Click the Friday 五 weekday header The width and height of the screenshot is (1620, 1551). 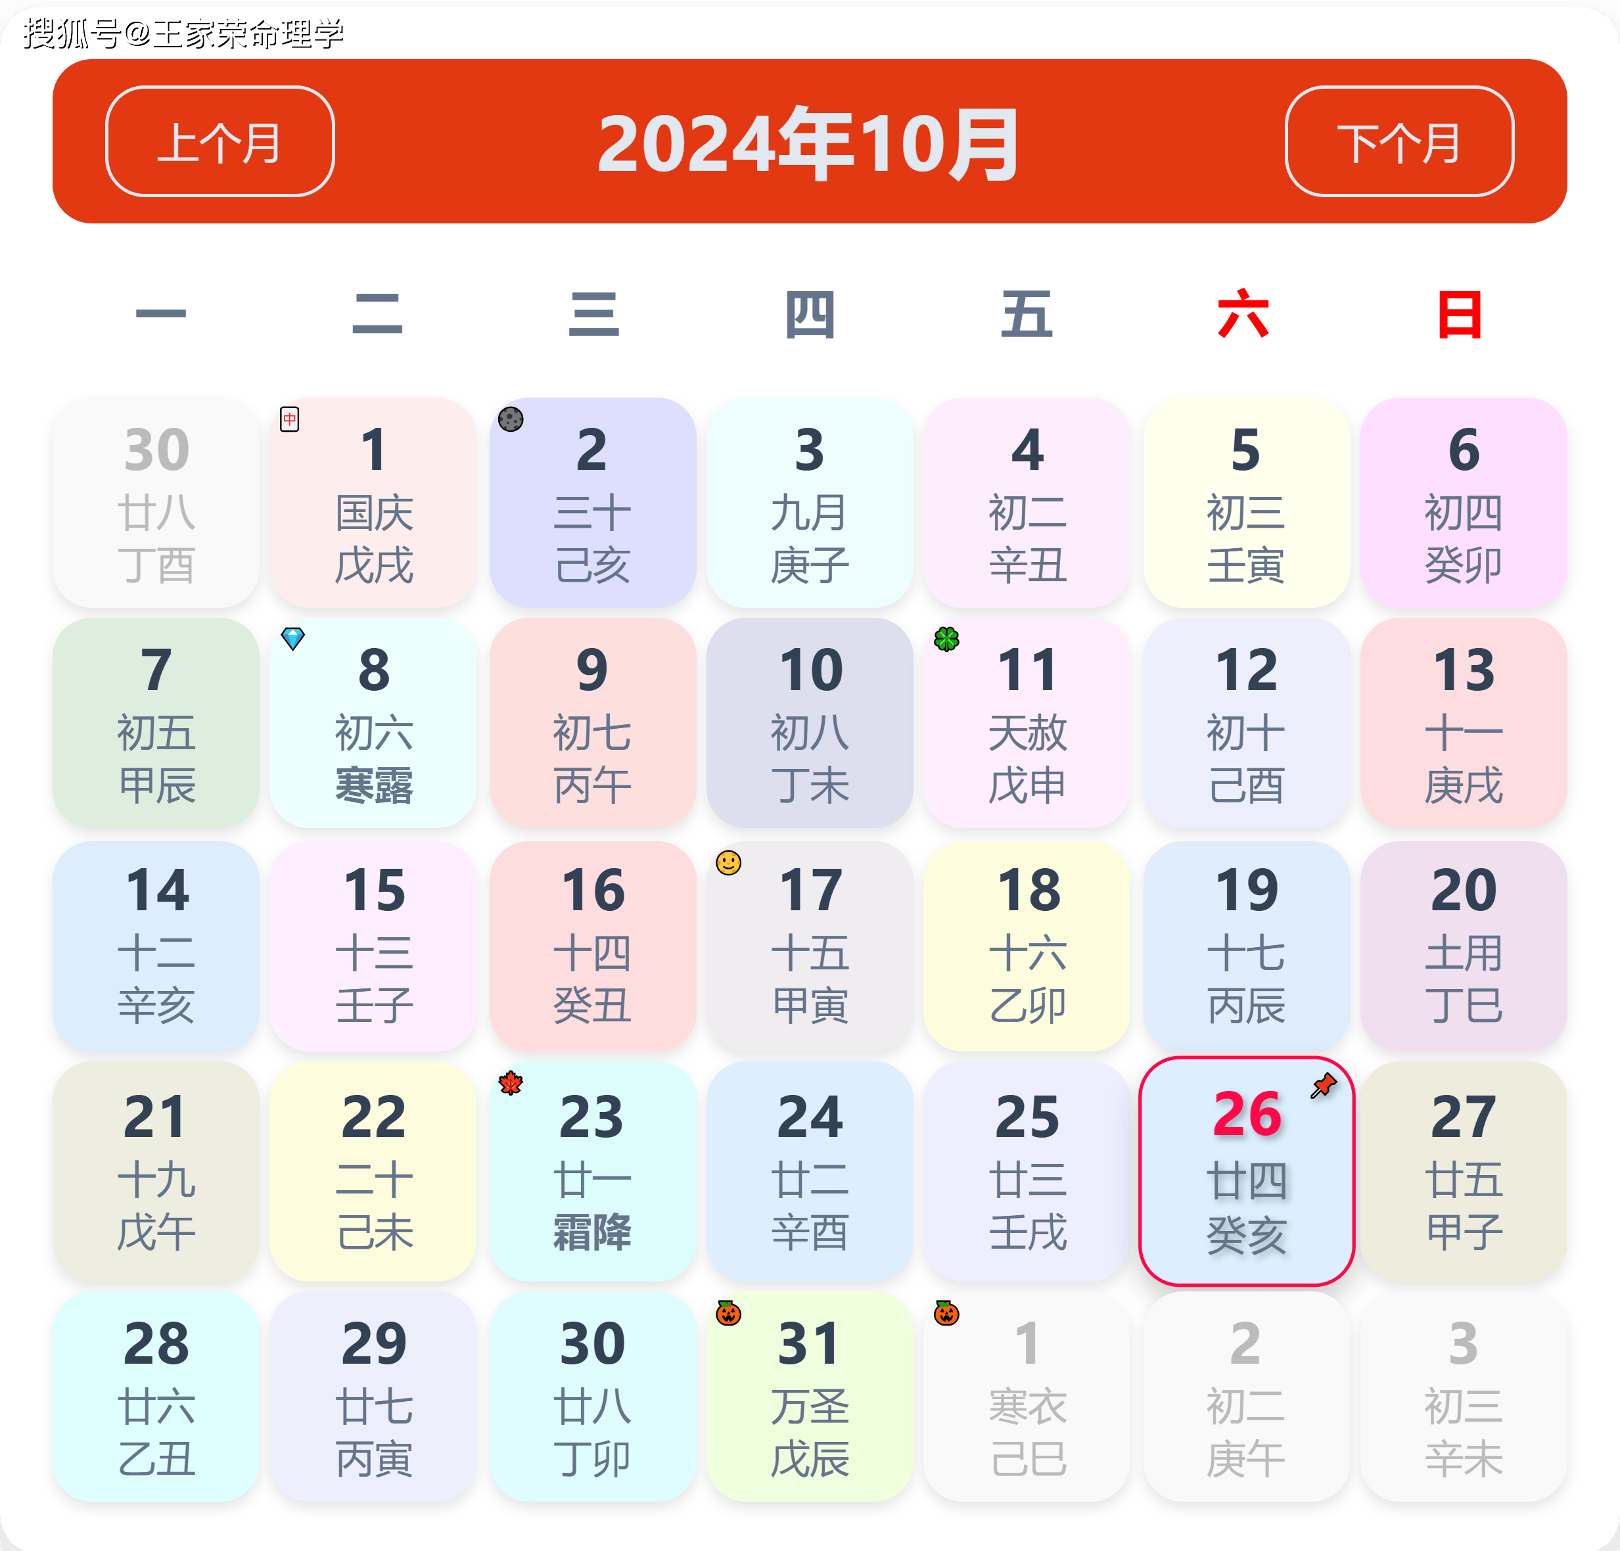pyautogui.click(x=1027, y=313)
